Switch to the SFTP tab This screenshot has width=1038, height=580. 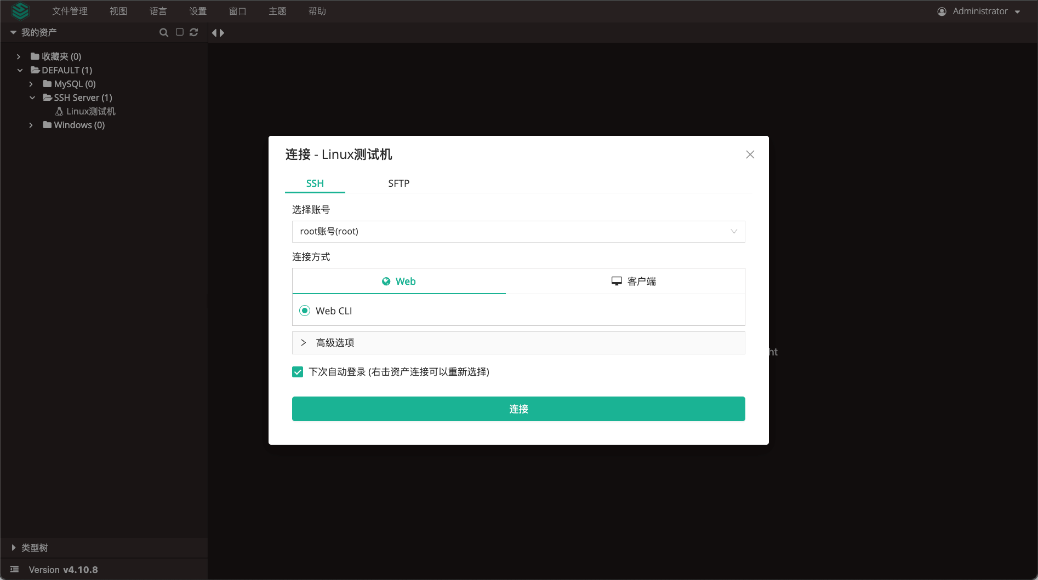[398, 183]
